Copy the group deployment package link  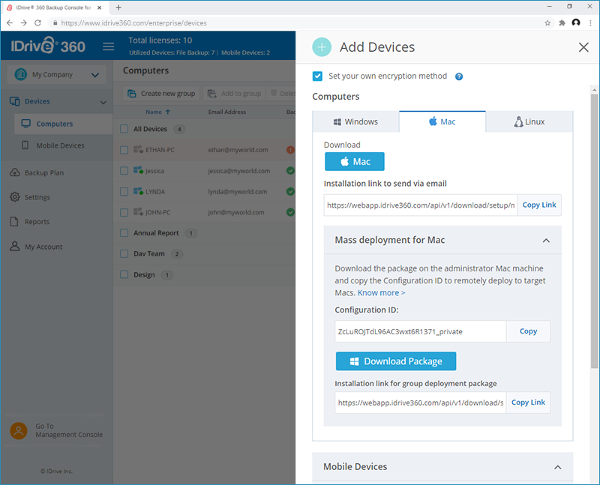click(528, 403)
